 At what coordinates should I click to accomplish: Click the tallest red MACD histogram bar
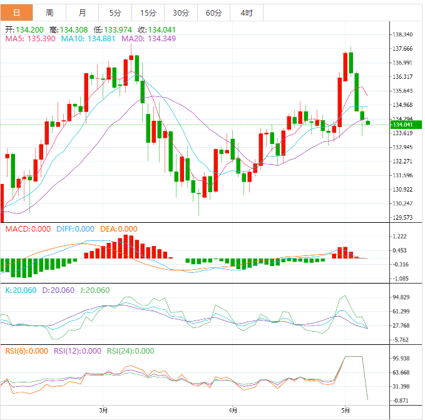pyautogui.click(x=125, y=247)
